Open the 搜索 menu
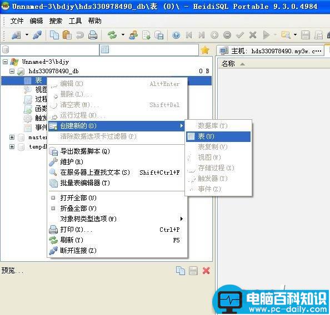 56,21
